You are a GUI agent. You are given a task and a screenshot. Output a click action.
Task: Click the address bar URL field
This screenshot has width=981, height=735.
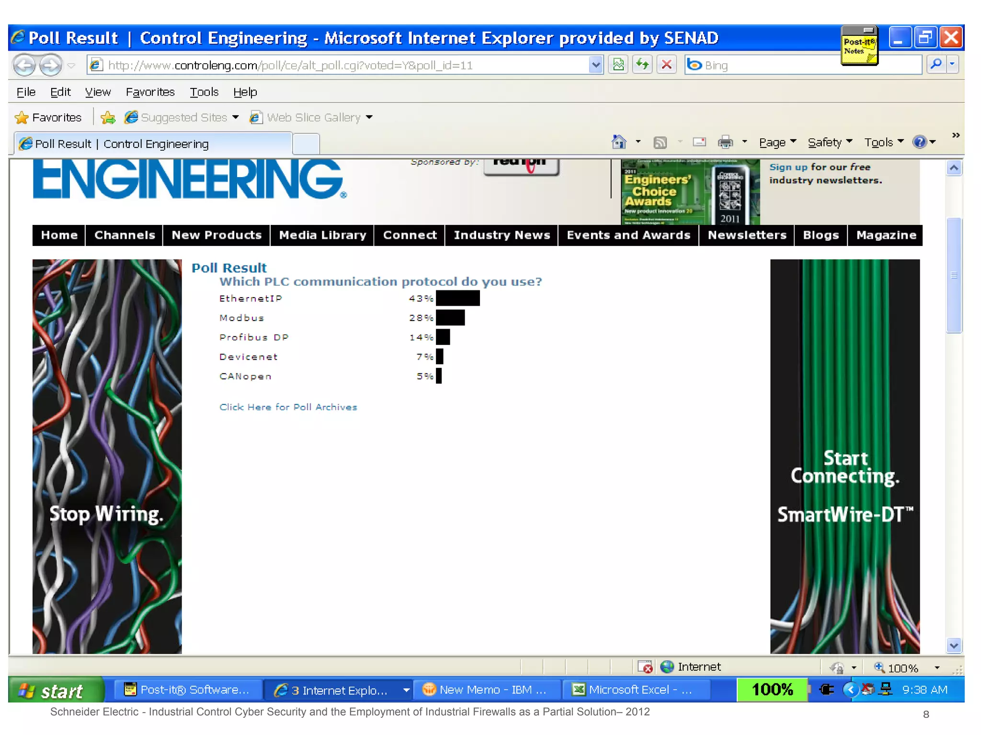coord(338,65)
